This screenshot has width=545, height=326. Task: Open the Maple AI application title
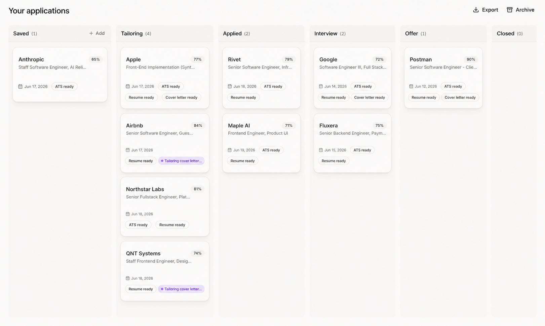click(239, 126)
